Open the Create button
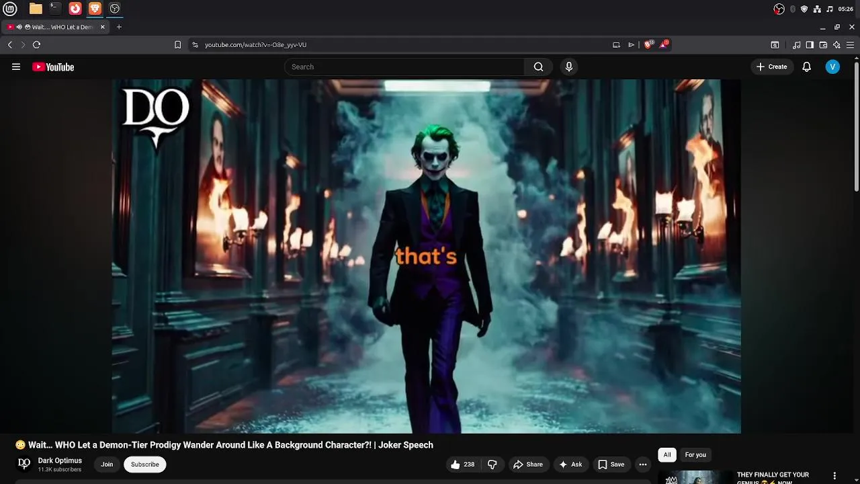This screenshot has height=484, width=860. click(x=771, y=67)
